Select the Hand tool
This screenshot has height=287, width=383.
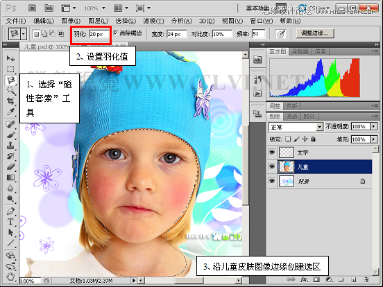[x=10, y=277]
